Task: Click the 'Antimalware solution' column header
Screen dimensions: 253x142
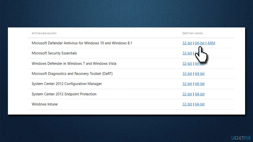Action: click(x=44, y=33)
